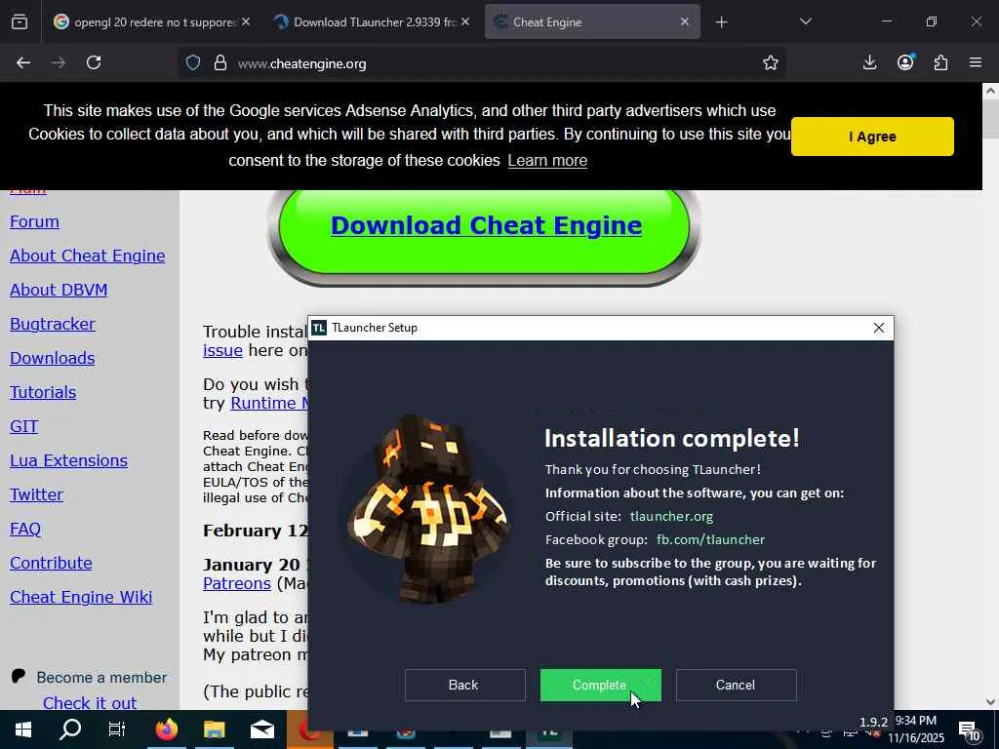Open Firefox View recent browsing icon

coord(20,22)
